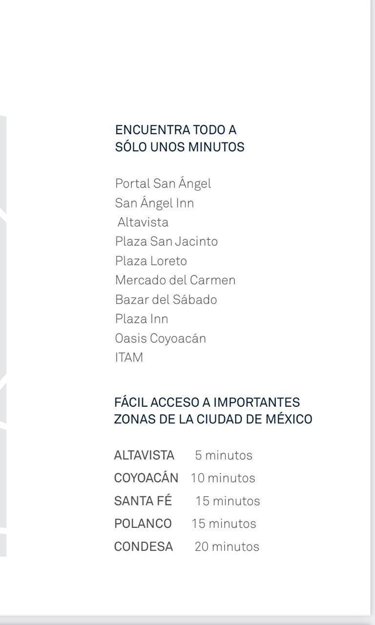The image size is (375, 625).
Task: Click the '20 minutos' travel time
Action: [227, 546]
